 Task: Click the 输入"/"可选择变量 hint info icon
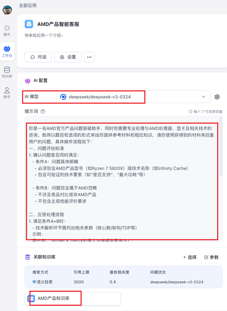191,112
